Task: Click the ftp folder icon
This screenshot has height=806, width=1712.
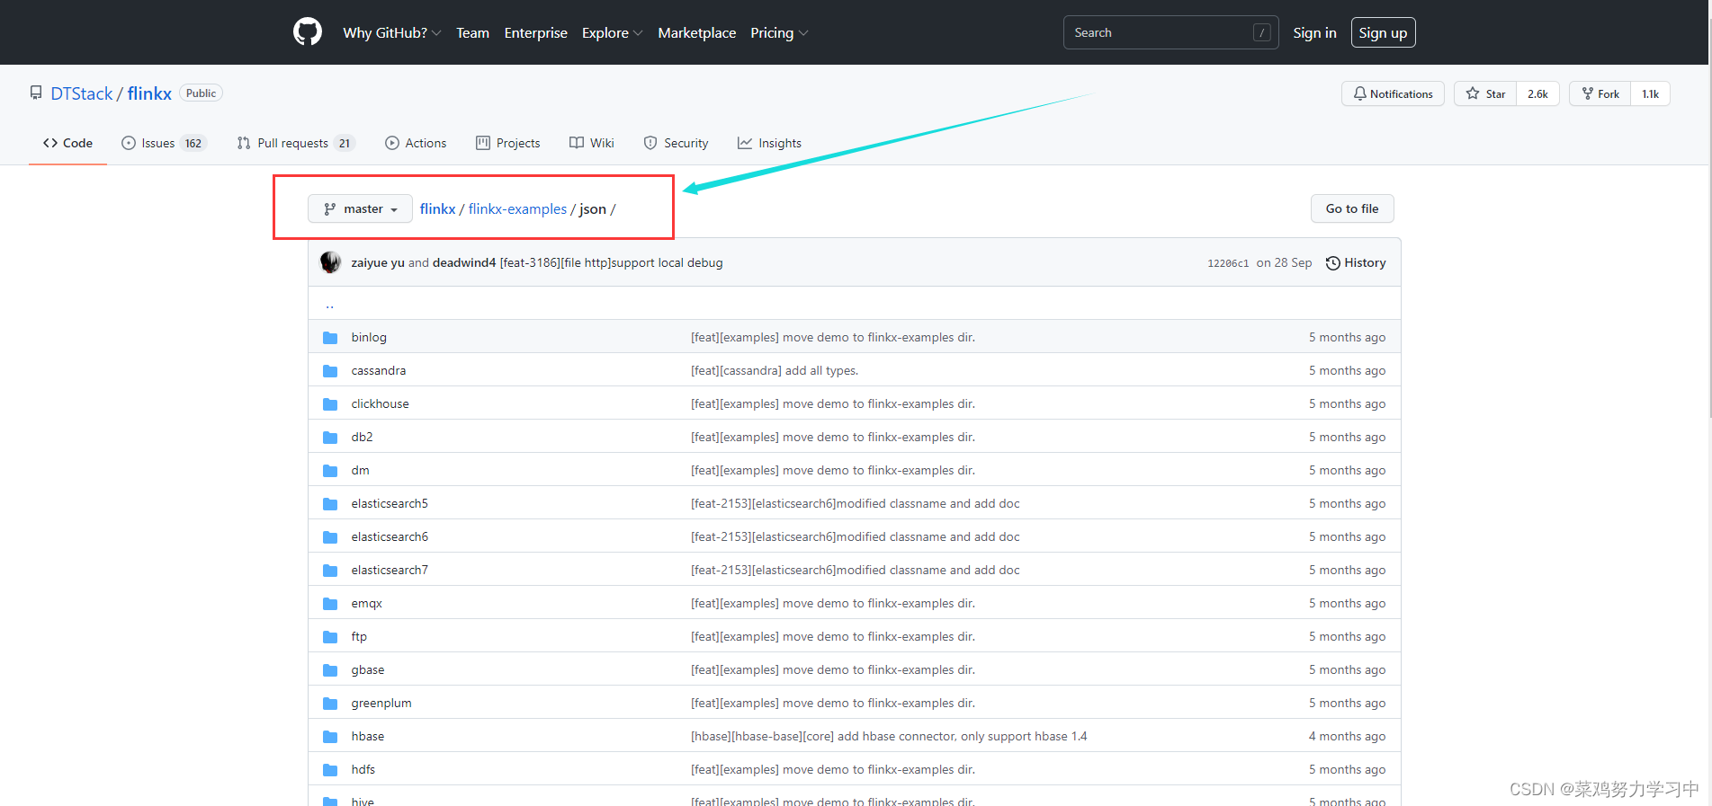Action: (330, 637)
